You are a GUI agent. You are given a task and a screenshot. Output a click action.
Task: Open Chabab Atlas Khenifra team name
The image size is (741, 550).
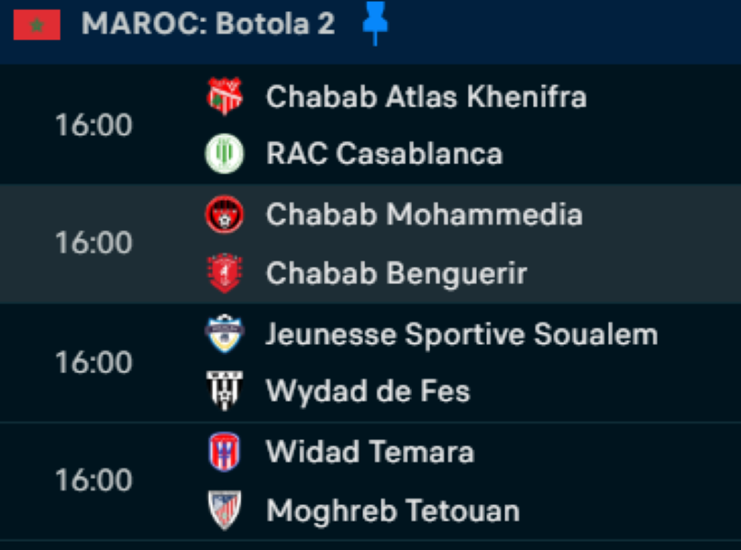tap(426, 96)
